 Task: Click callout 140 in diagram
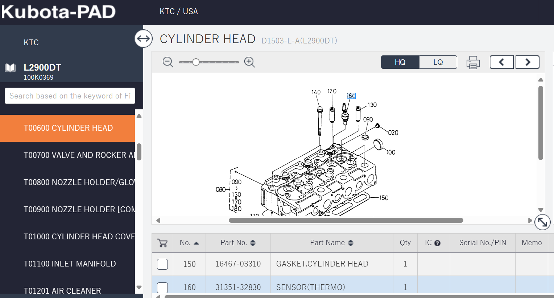point(316,92)
